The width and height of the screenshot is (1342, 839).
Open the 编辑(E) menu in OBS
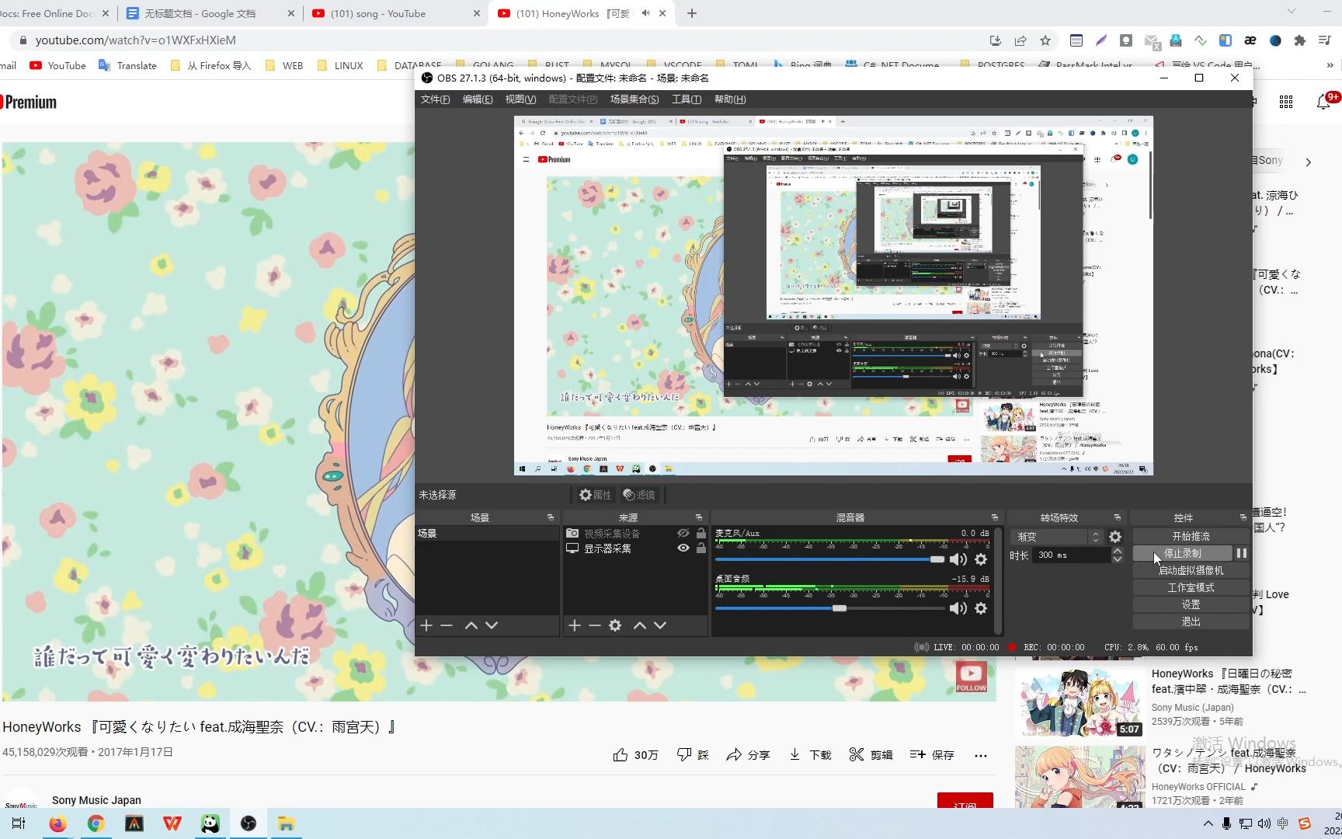(x=478, y=99)
